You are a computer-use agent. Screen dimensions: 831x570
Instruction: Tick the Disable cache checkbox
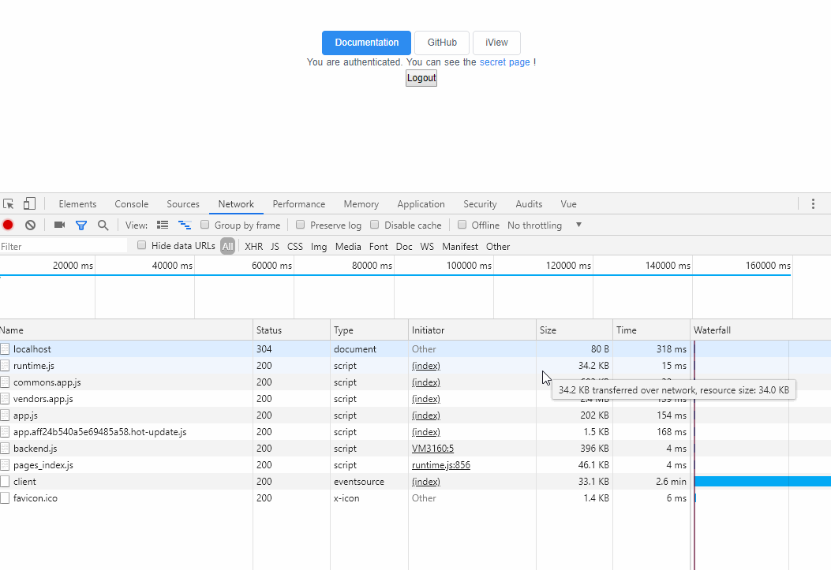pyautogui.click(x=374, y=225)
